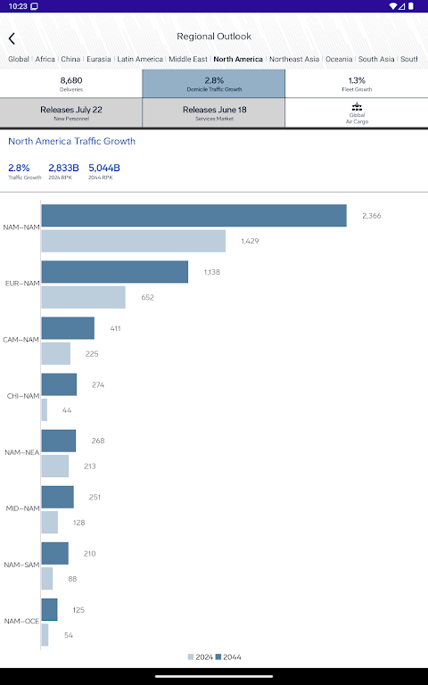Click the CHI–NAM axis label

23,396
